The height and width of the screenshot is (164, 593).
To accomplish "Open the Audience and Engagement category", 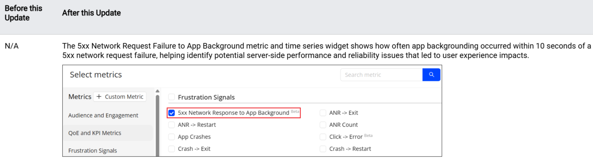I will (103, 115).
